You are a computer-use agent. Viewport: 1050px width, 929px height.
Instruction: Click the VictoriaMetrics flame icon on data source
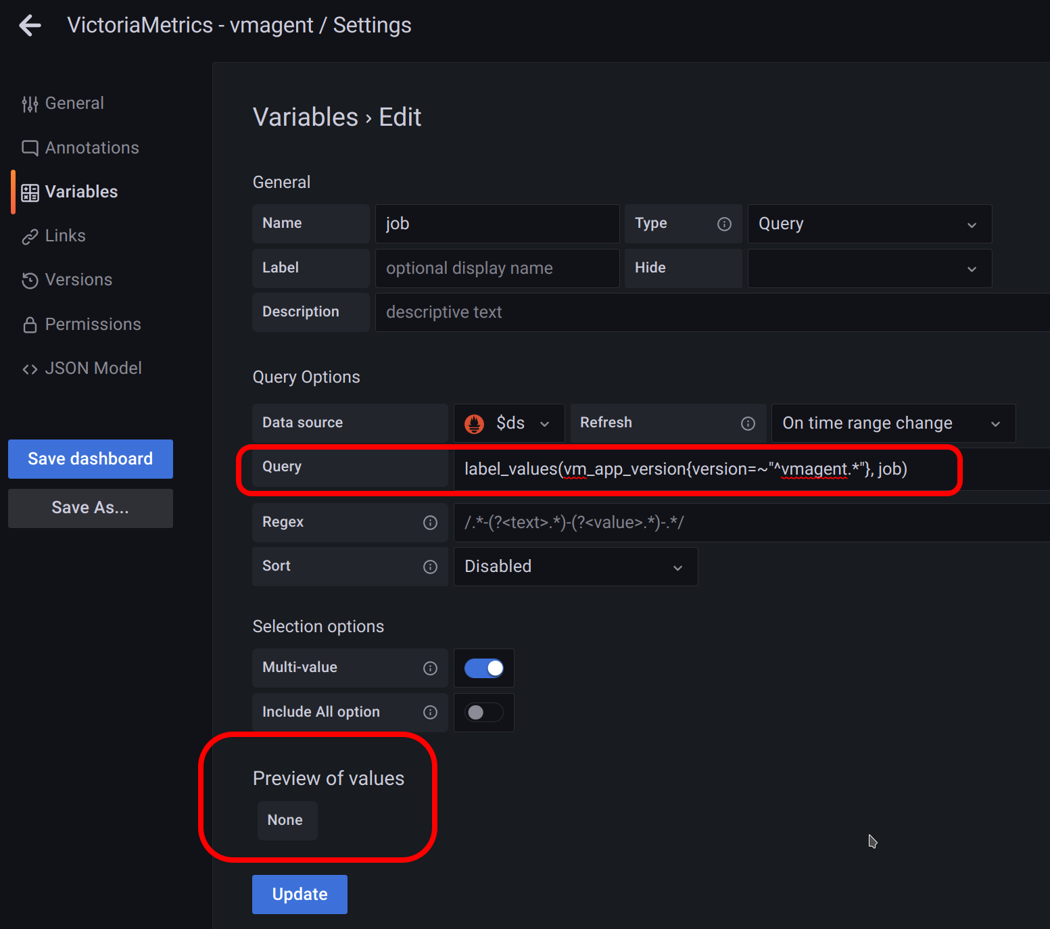coord(474,423)
